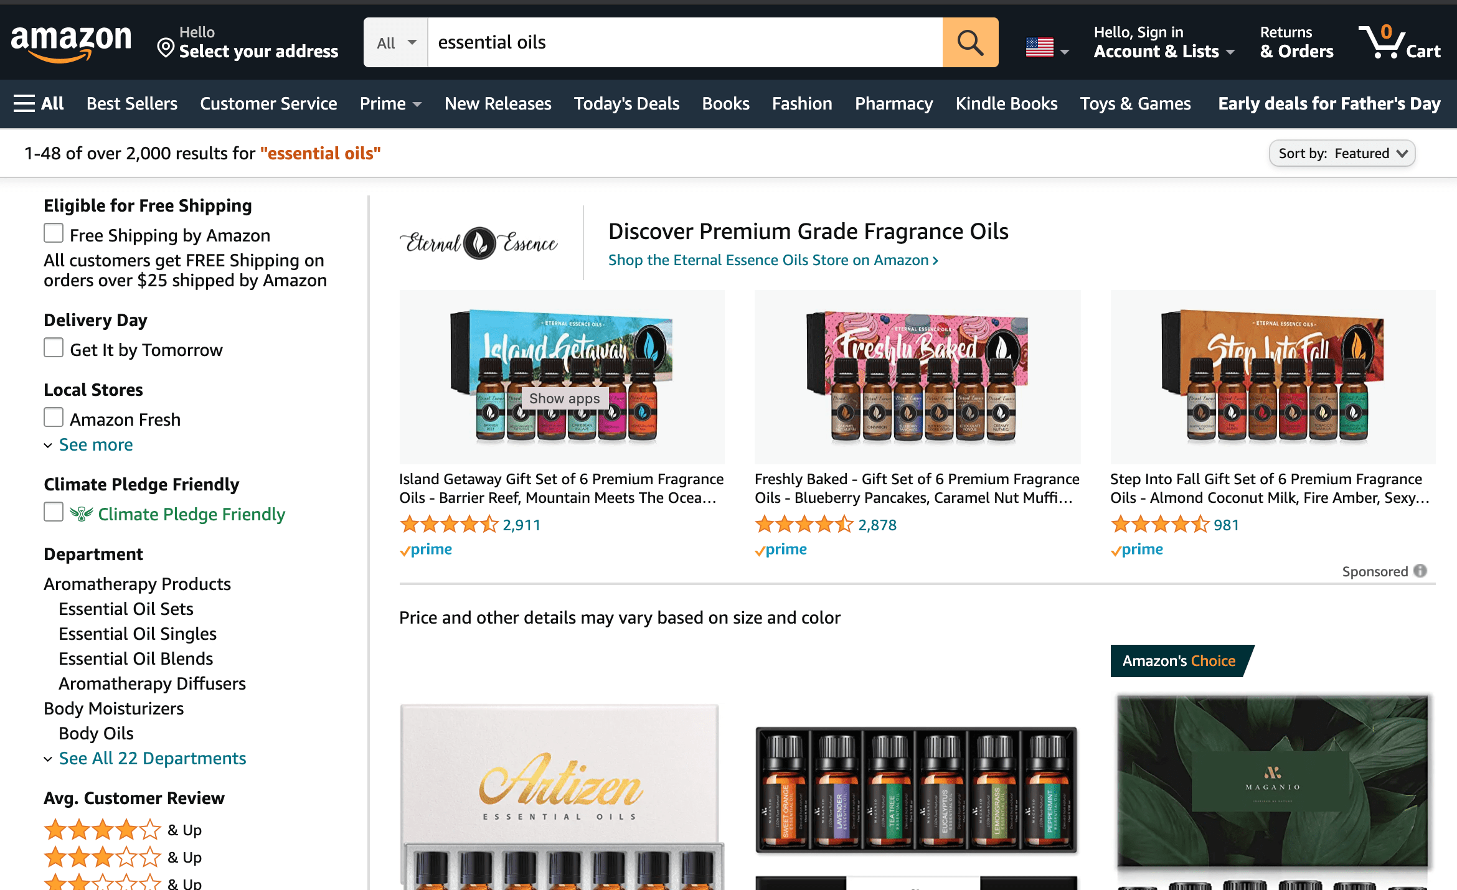The width and height of the screenshot is (1457, 890).
Task: Open Freshly Baked Gift Set title
Action: tap(917, 488)
